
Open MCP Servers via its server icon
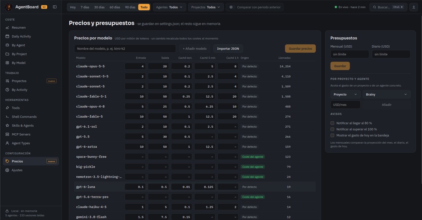[x=7, y=134]
